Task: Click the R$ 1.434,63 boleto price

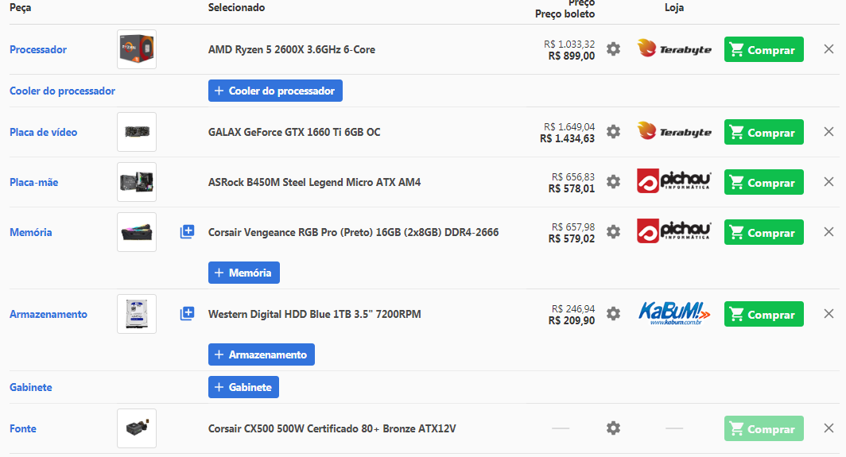Action: [x=567, y=138]
